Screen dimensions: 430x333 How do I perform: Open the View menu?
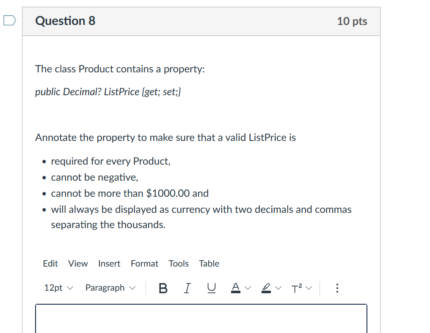tap(77, 263)
